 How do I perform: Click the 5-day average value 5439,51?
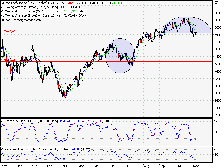(64, 7)
